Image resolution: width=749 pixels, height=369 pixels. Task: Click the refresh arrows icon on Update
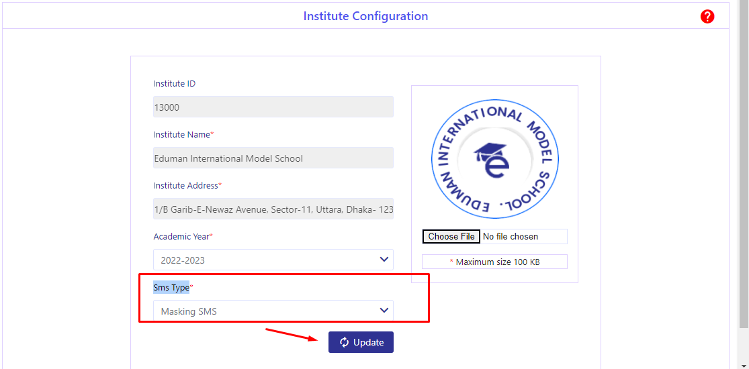(x=344, y=342)
